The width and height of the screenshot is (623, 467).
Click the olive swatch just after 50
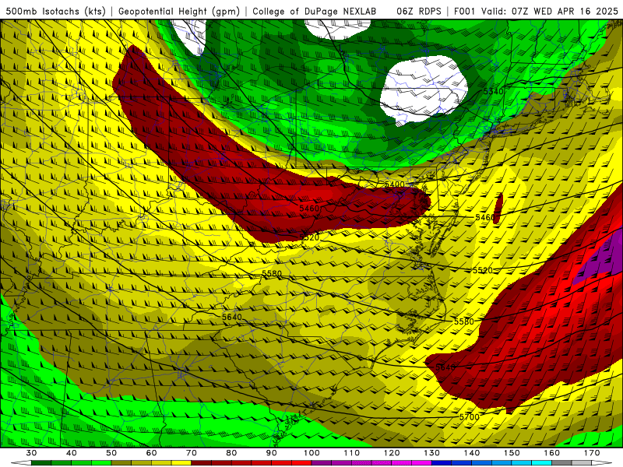(x=121, y=463)
